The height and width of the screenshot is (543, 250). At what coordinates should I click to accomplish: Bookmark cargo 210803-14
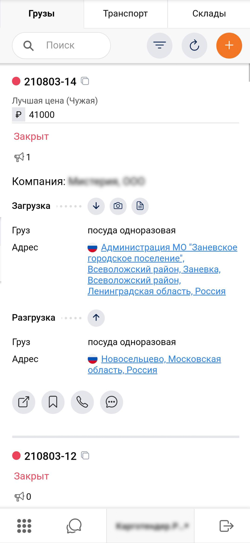[x=53, y=402]
